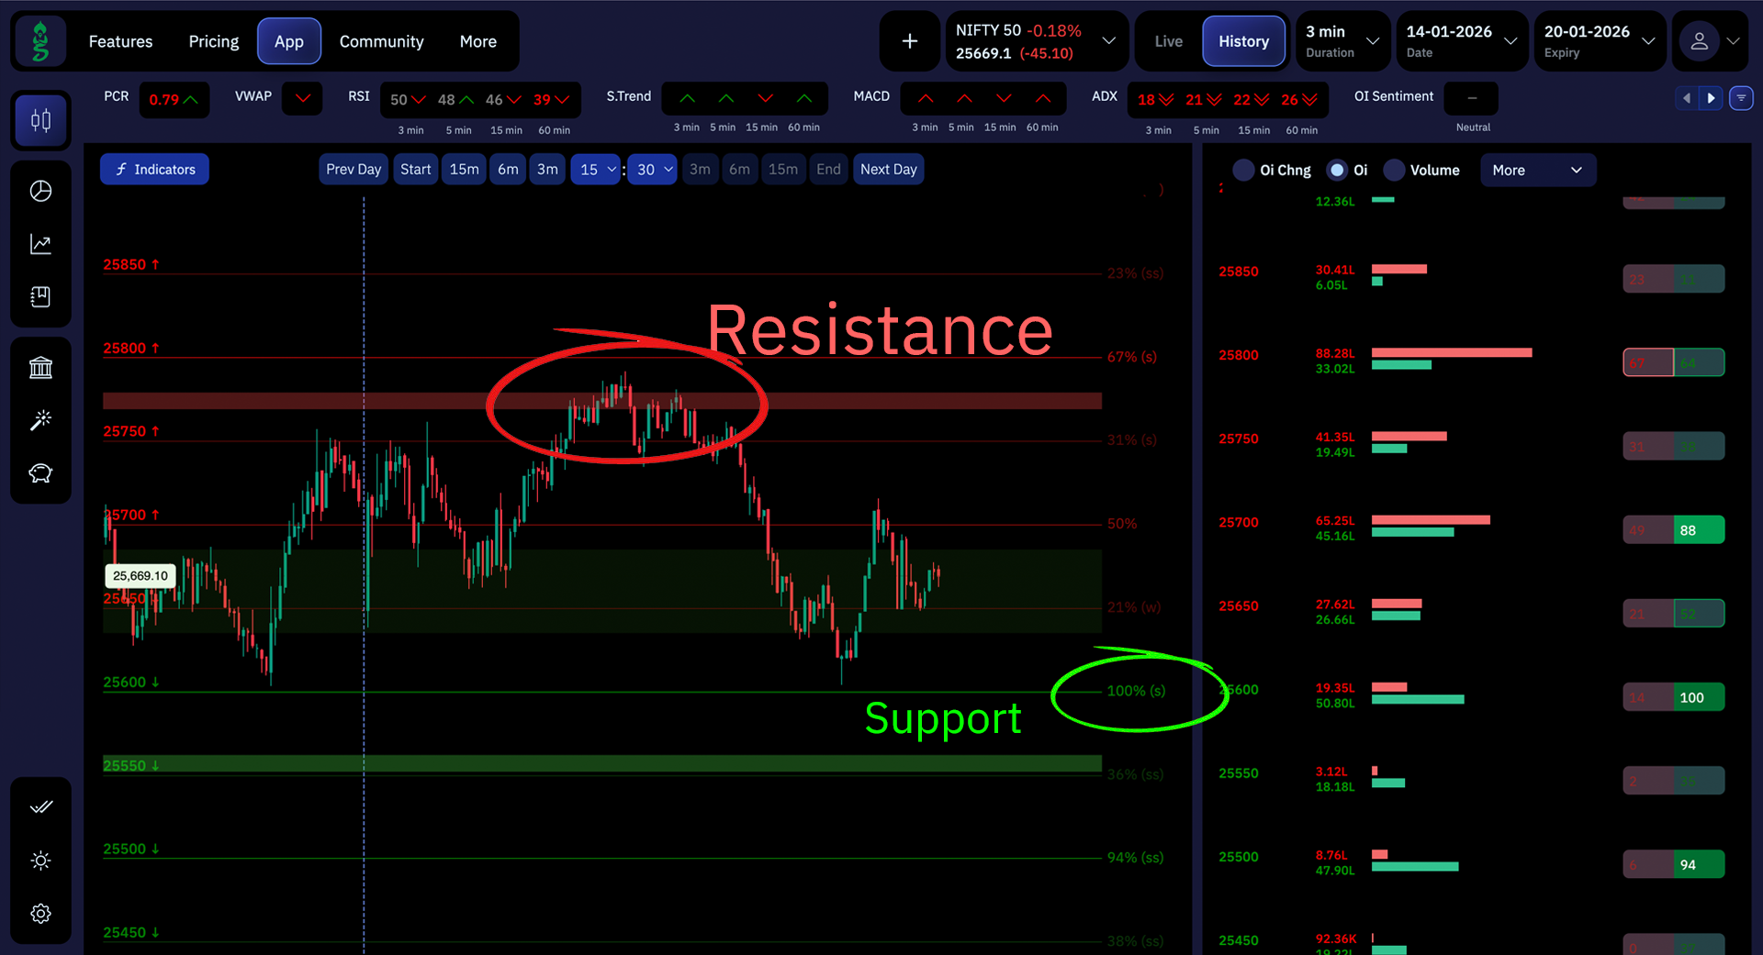Click the magic wand sidebar icon
1763x955 pixels.
coord(40,420)
